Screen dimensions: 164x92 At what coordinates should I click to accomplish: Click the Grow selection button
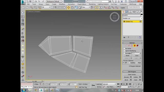point(137,56)
